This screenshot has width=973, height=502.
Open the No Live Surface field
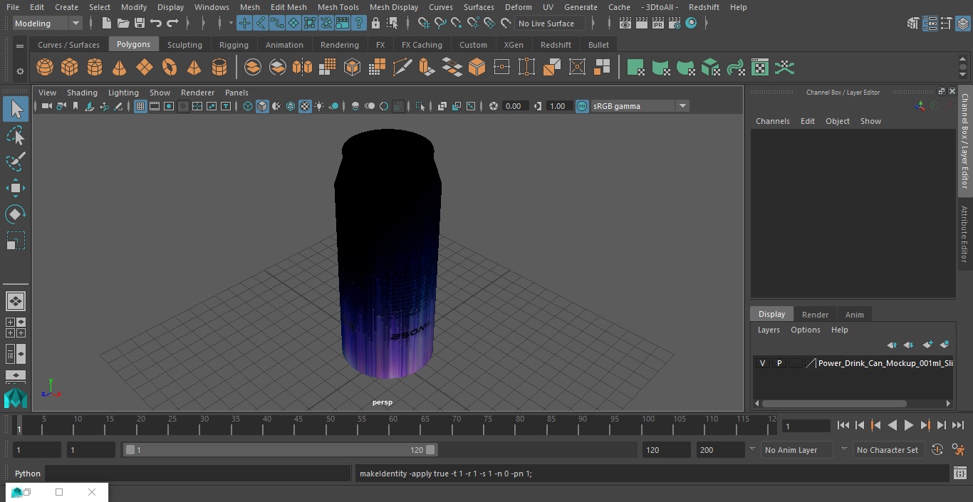click(550, 23)
